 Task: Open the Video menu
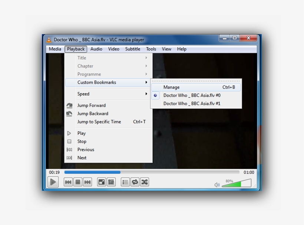[x=113, y=49]
